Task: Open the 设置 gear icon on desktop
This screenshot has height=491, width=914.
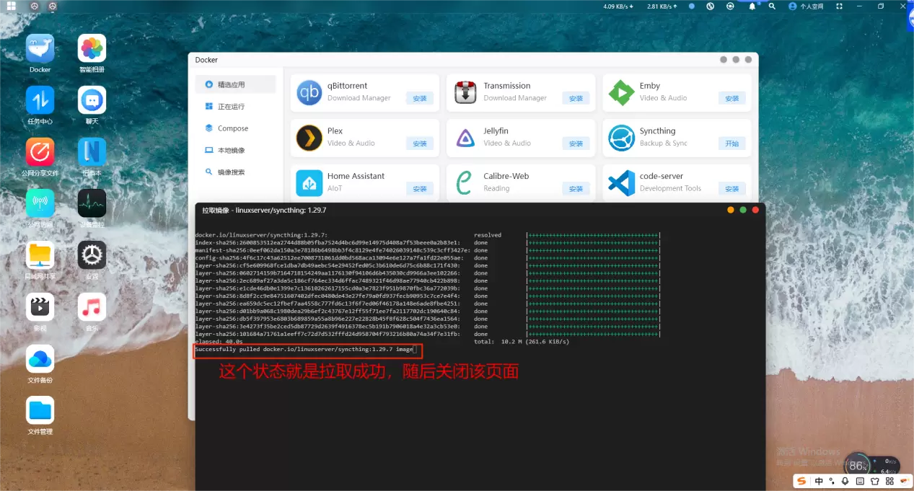Action: pos(92,256)
